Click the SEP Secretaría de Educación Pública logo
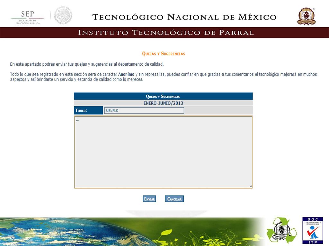 tap(28, 18)
